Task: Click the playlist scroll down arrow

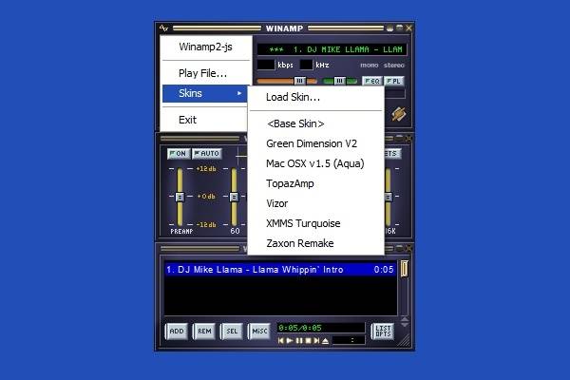Action: pos(405,324)
